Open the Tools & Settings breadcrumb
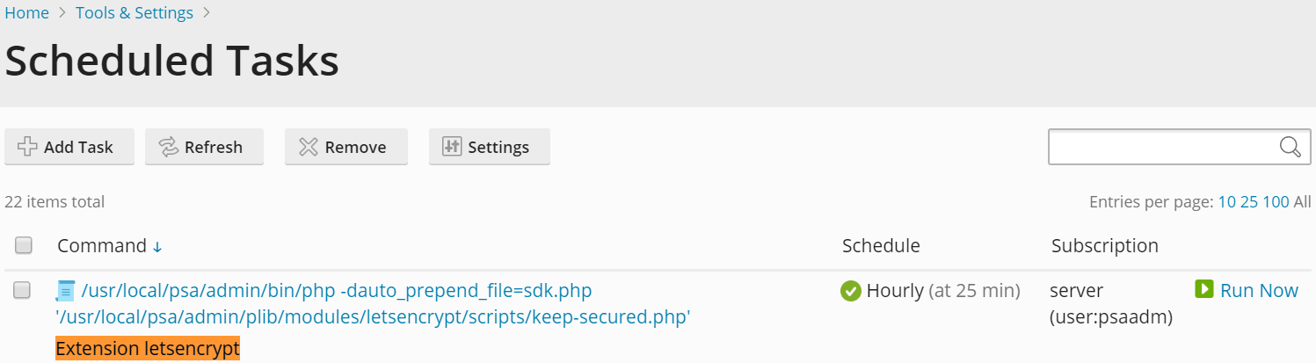 [x=135, y=13]
